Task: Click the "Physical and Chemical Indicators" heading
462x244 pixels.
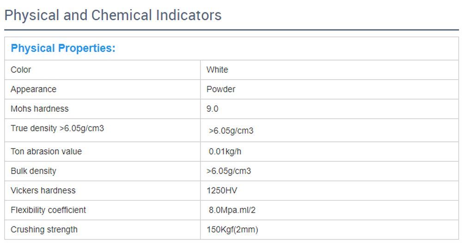Action: [x=113, y=15]
